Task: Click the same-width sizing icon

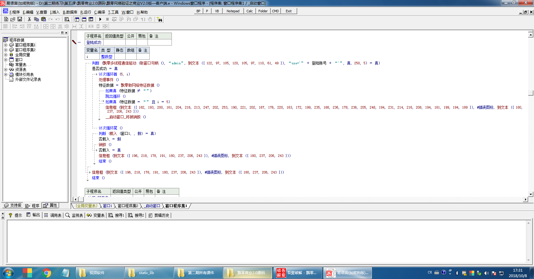Action: tap(91, 26)
